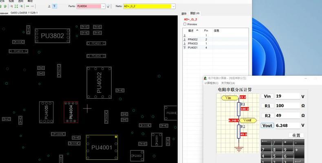Click the 6 key on the keypad
This screenshot has width=322, height=163.
point(288,156)
